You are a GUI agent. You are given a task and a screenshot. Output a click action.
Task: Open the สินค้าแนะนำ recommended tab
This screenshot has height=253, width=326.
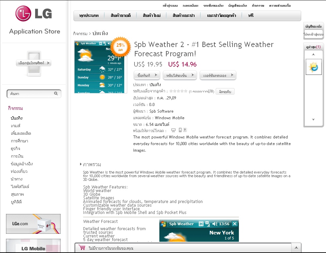pos(184,15)
